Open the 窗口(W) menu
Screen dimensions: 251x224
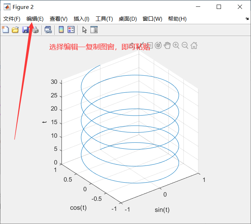click(152, 19)
